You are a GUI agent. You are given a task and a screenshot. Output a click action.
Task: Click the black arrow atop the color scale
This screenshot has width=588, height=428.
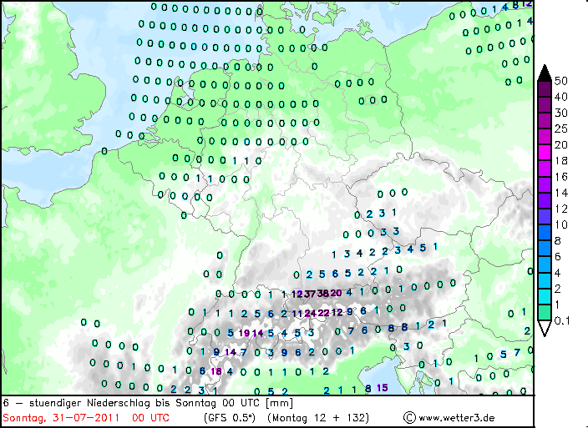[545, 73]
